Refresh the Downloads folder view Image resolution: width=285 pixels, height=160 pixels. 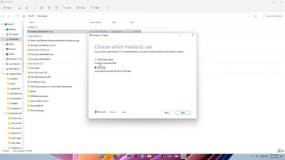pyautogui.click(x=255, y=16)
